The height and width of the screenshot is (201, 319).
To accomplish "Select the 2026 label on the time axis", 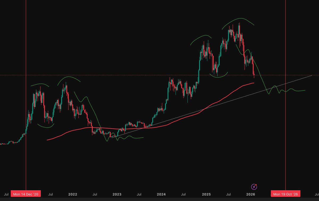I will click(x=251, y=194).
